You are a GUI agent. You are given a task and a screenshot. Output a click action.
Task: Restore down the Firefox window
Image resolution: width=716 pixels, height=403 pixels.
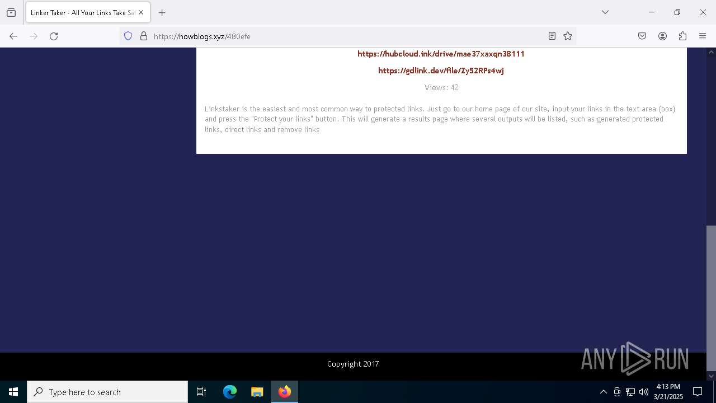tap(677, 12)
